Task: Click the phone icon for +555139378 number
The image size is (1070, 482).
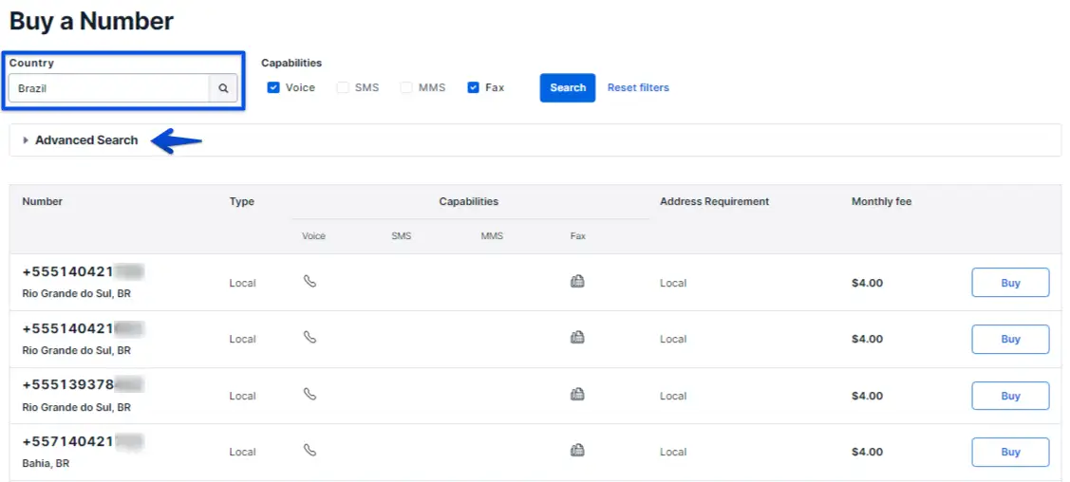Action: 310,395
